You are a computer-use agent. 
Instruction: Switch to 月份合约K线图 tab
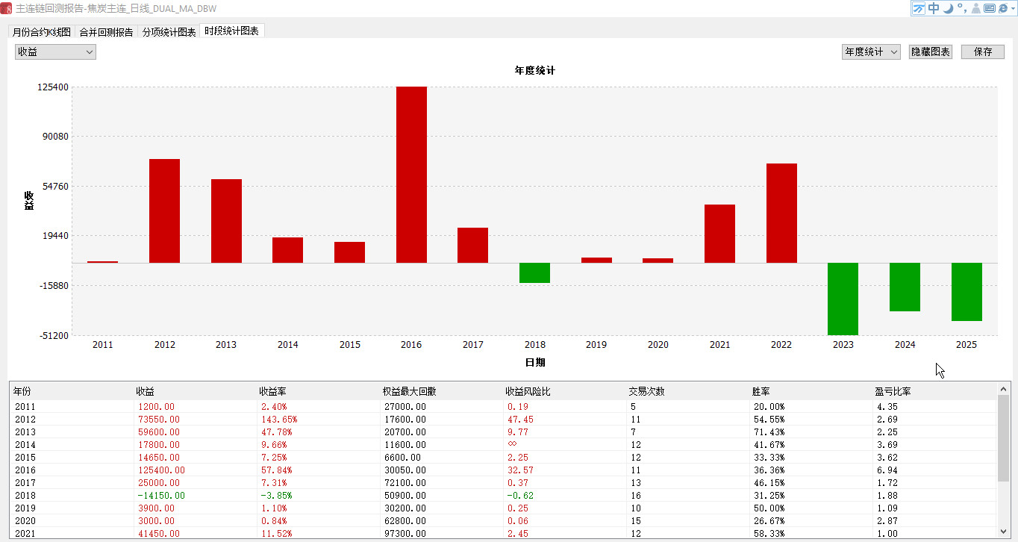(41, 32)
